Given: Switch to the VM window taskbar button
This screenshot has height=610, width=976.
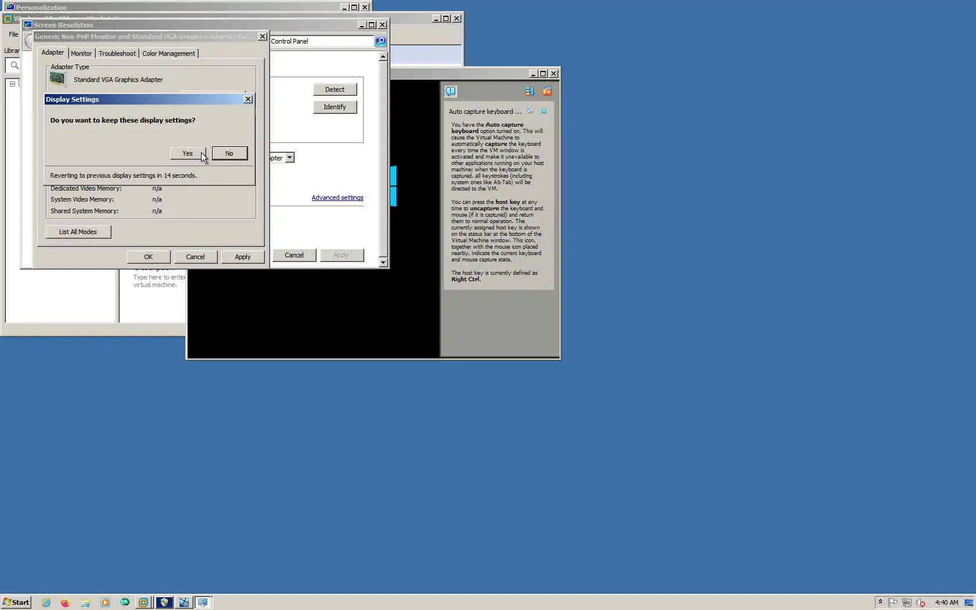Looking at the screenshot, I should pos(184,602).
